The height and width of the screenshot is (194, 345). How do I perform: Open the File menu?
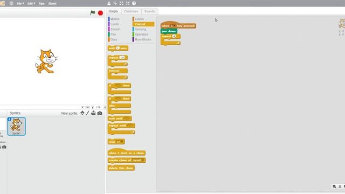click(x=20, y=4)
